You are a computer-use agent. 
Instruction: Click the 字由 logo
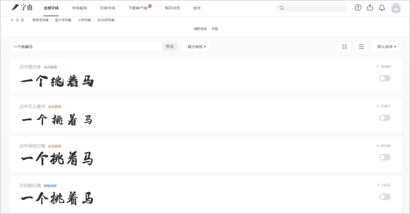(x=22, y=7)
